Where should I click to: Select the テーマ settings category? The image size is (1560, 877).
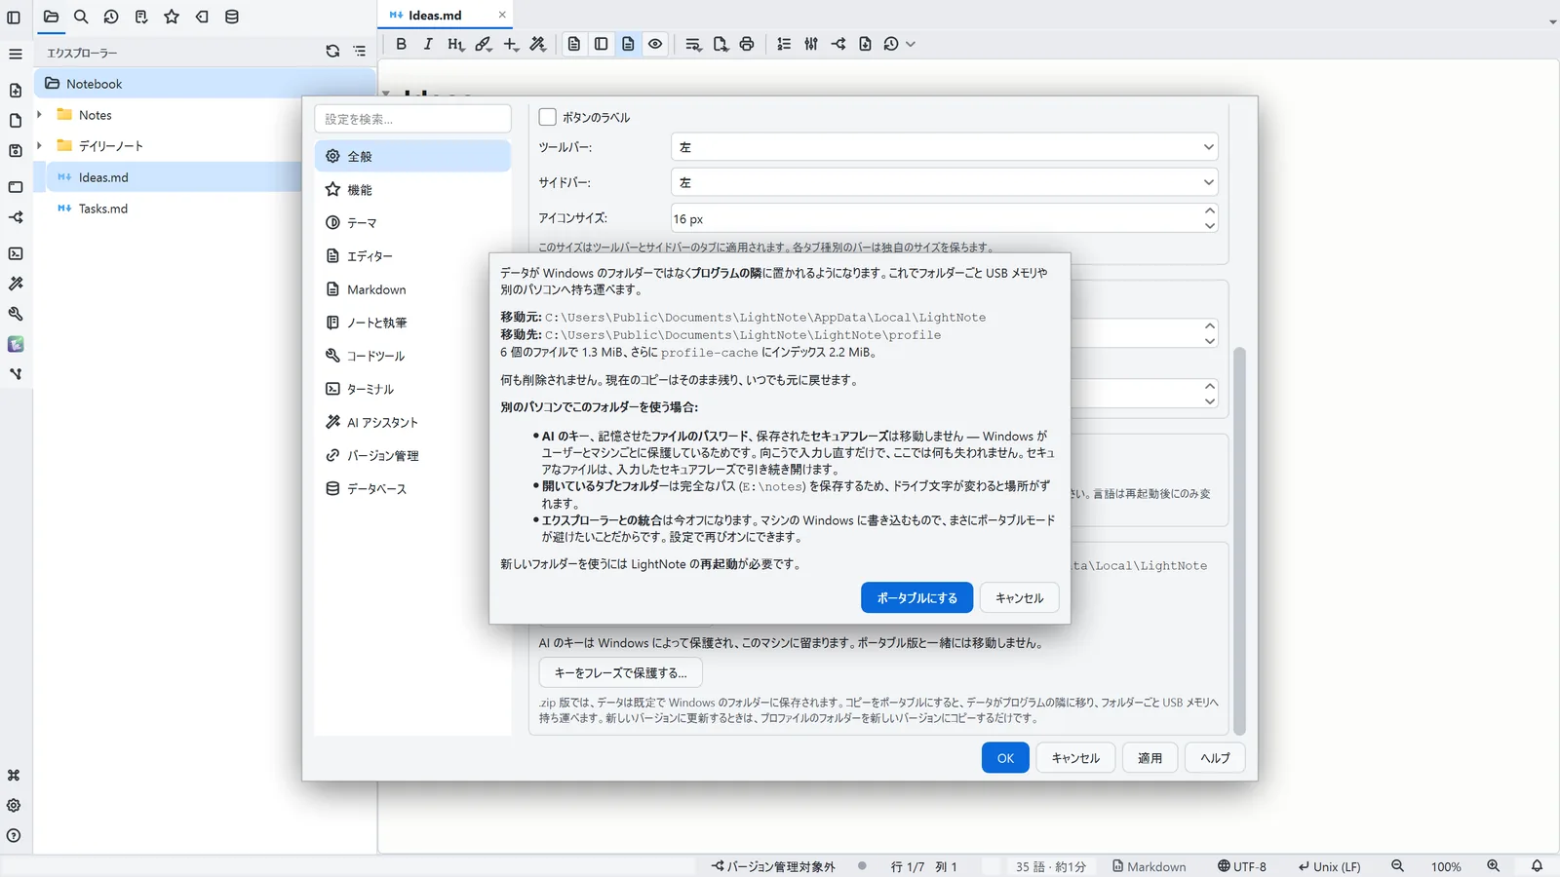coord(412,223)
